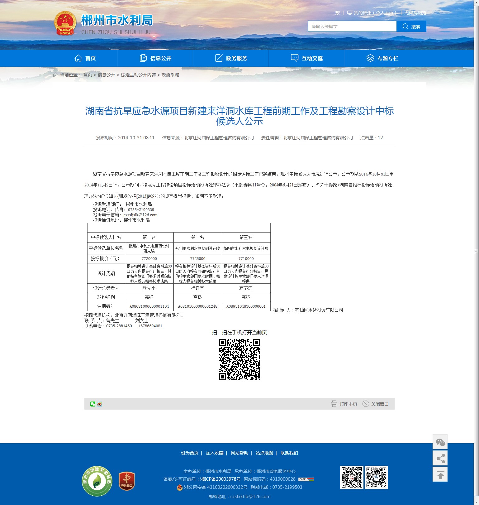This screenshot has height=505, width=479.
Task: Click the 无障碍浏览 accessibility link
Action: pyautogui.click(x=415, y=13)
